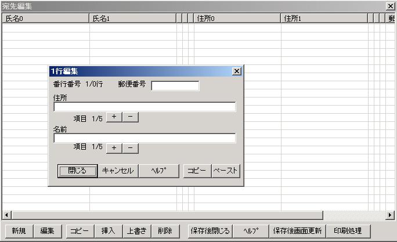Click the ペースト button in the dialog

tap(226, 171)
